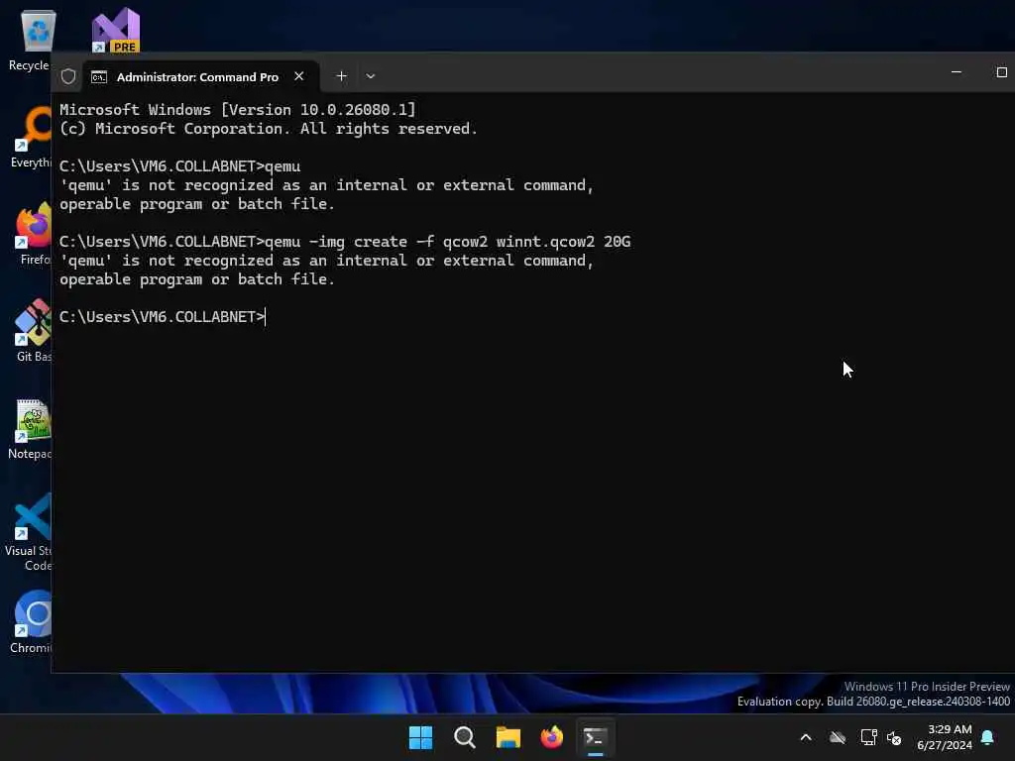Click the Microsoft Corporation copyright line
Viewport: 1015px width, 761px height.
[x=268, y=129]
